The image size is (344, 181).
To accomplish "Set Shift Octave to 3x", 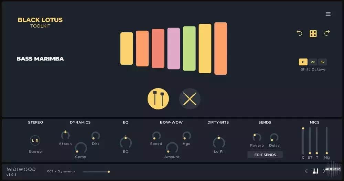I will tap(322, 62).
